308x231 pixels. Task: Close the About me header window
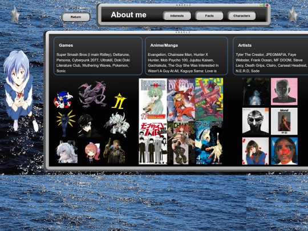click(x=267, y=5)
